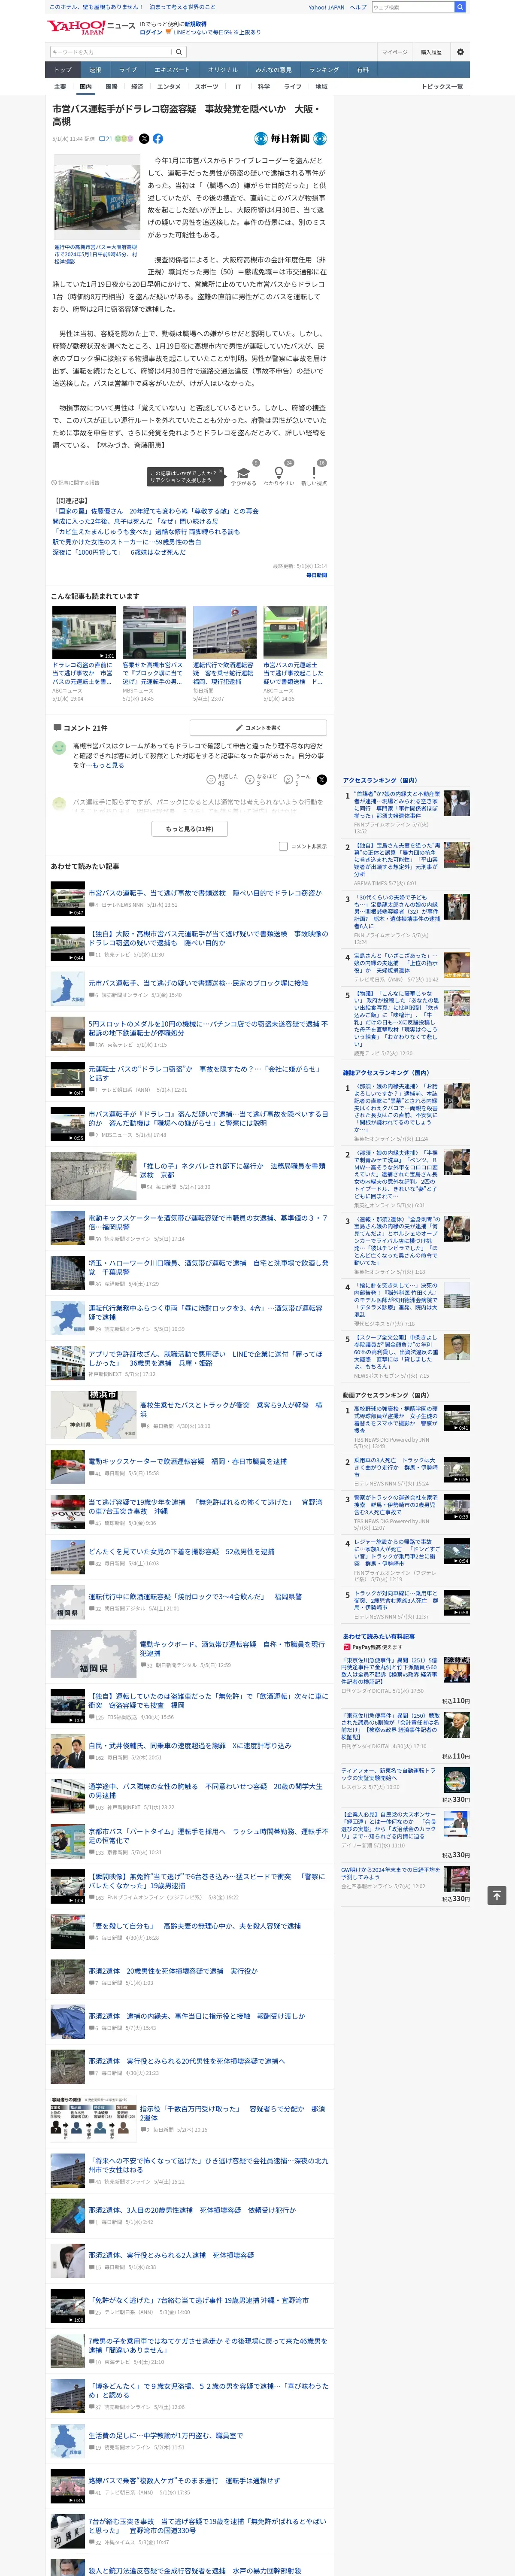Open the みんなの意見 tab
Viewport: 515px width, 2576px height.
pos(274,70)
